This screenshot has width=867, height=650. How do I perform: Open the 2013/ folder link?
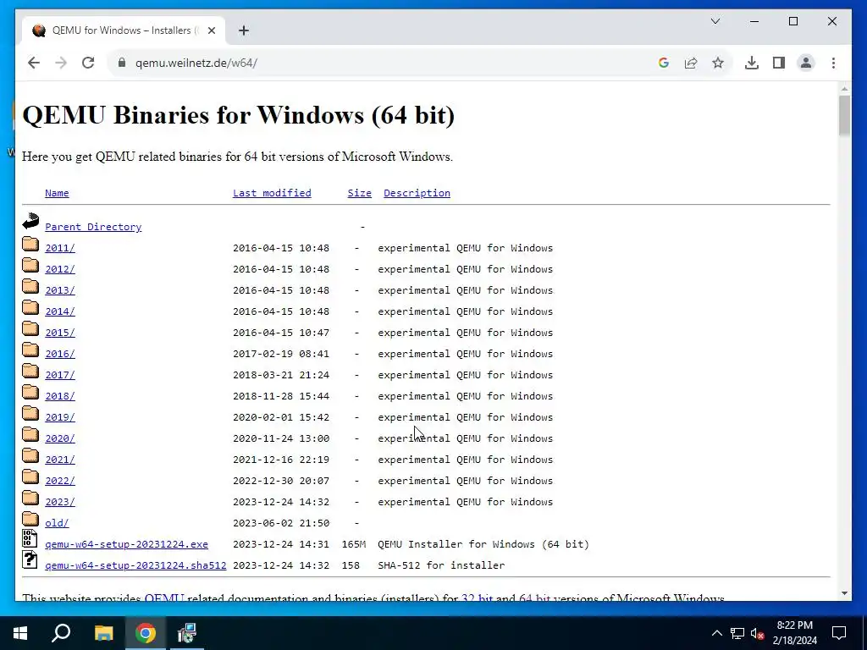60,290
